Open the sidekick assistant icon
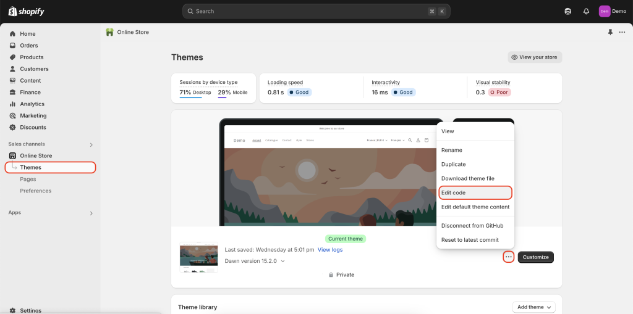This screenshot has height=314, width=633. (567, 11)
